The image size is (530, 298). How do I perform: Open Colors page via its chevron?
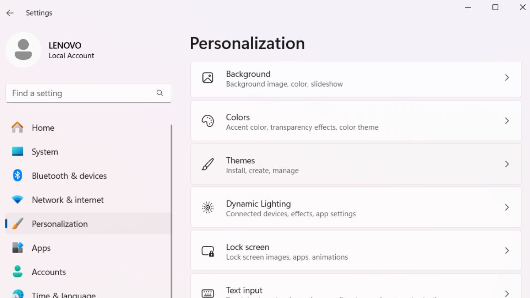(x=507, y=121)
